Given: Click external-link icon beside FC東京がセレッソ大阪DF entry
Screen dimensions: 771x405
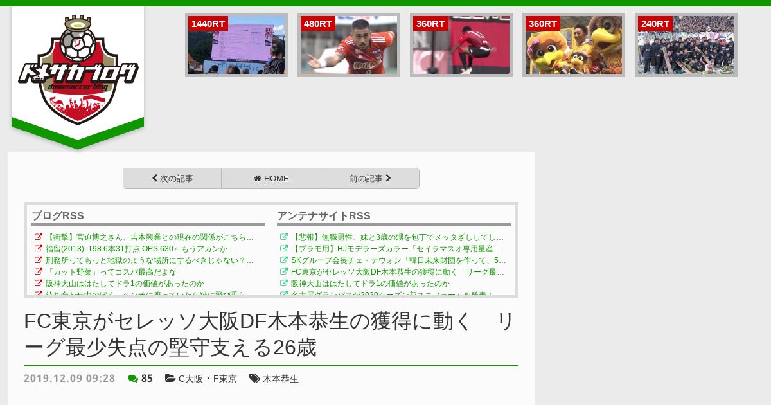Looking at the screenshot, I should coord(284,271).
